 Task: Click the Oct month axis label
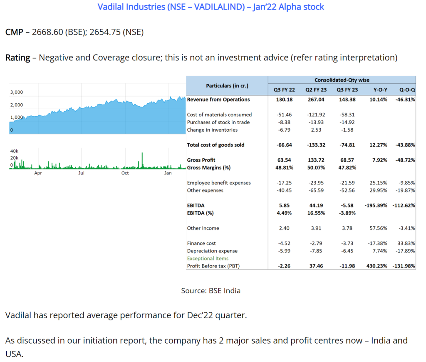125,173
